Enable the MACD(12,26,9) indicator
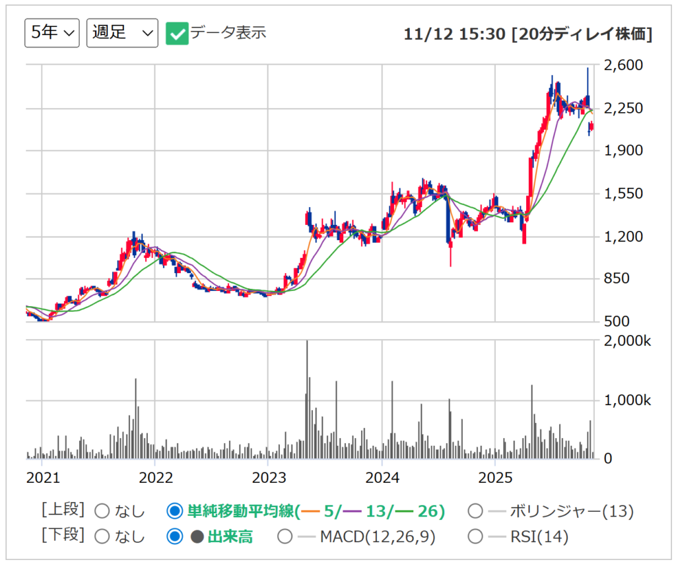Image resolution: width=676 pixels, height=562 pixels. [x=285, y=537]
